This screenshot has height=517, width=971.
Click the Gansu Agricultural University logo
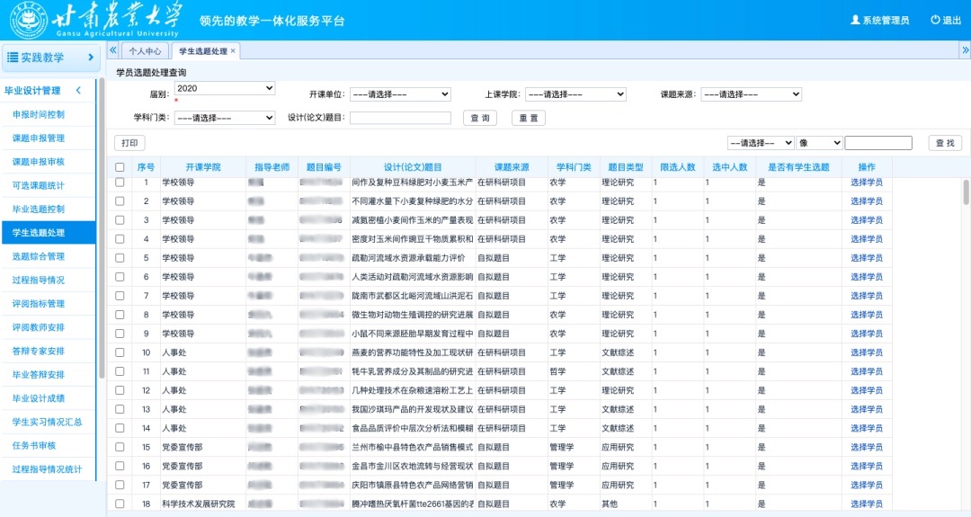tap(28, 20)
